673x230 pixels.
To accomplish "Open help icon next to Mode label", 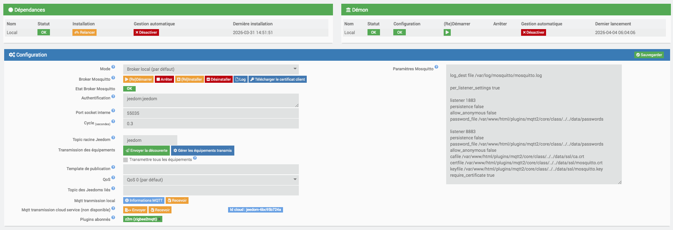I will [113, 67].
